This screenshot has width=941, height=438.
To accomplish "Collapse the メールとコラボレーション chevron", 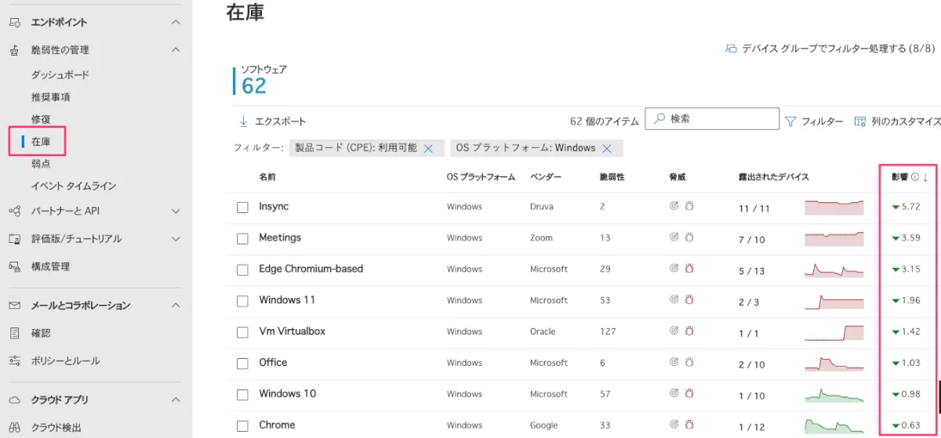I will pos(176,306).
